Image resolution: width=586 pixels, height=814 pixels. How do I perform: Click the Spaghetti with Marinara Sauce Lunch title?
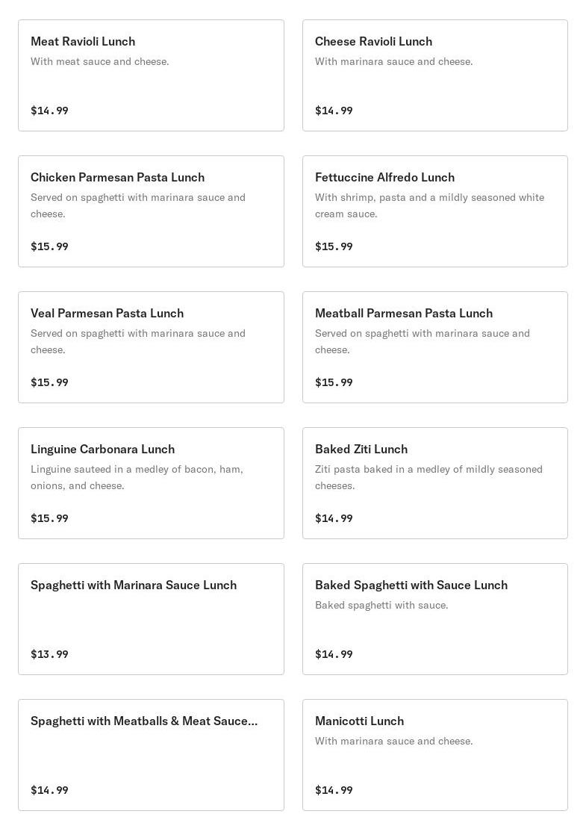[x=134, y=585]
